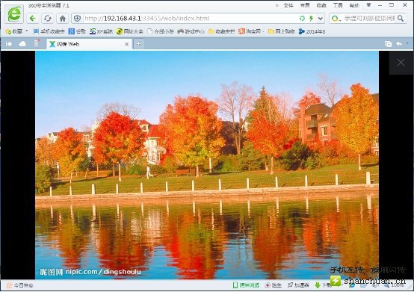Open the 文件 menu
This screenshot has height=292, width=414.
[x=288, y=5]
